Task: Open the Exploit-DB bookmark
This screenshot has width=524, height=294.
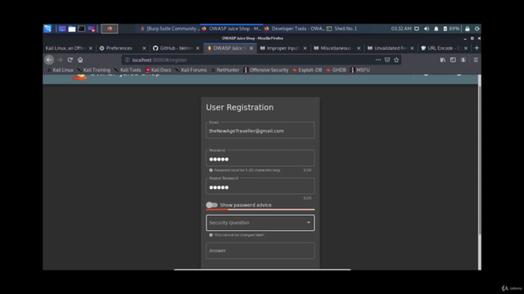Action: (x=307, y=70)
